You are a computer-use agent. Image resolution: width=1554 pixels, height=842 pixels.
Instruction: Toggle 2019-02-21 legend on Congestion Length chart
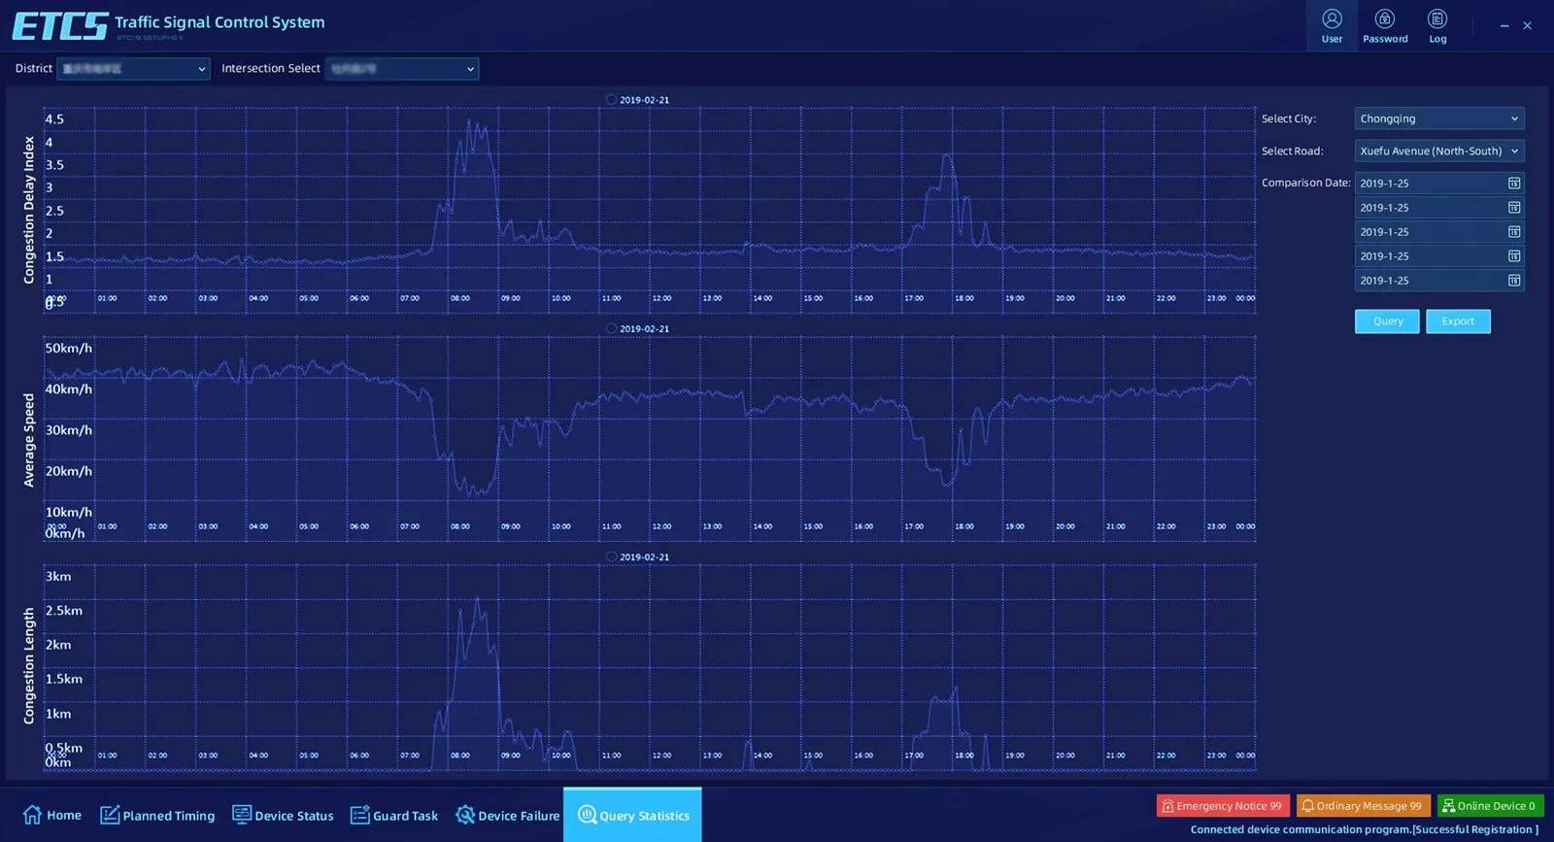pyautogui.click(x=637, y=556)
